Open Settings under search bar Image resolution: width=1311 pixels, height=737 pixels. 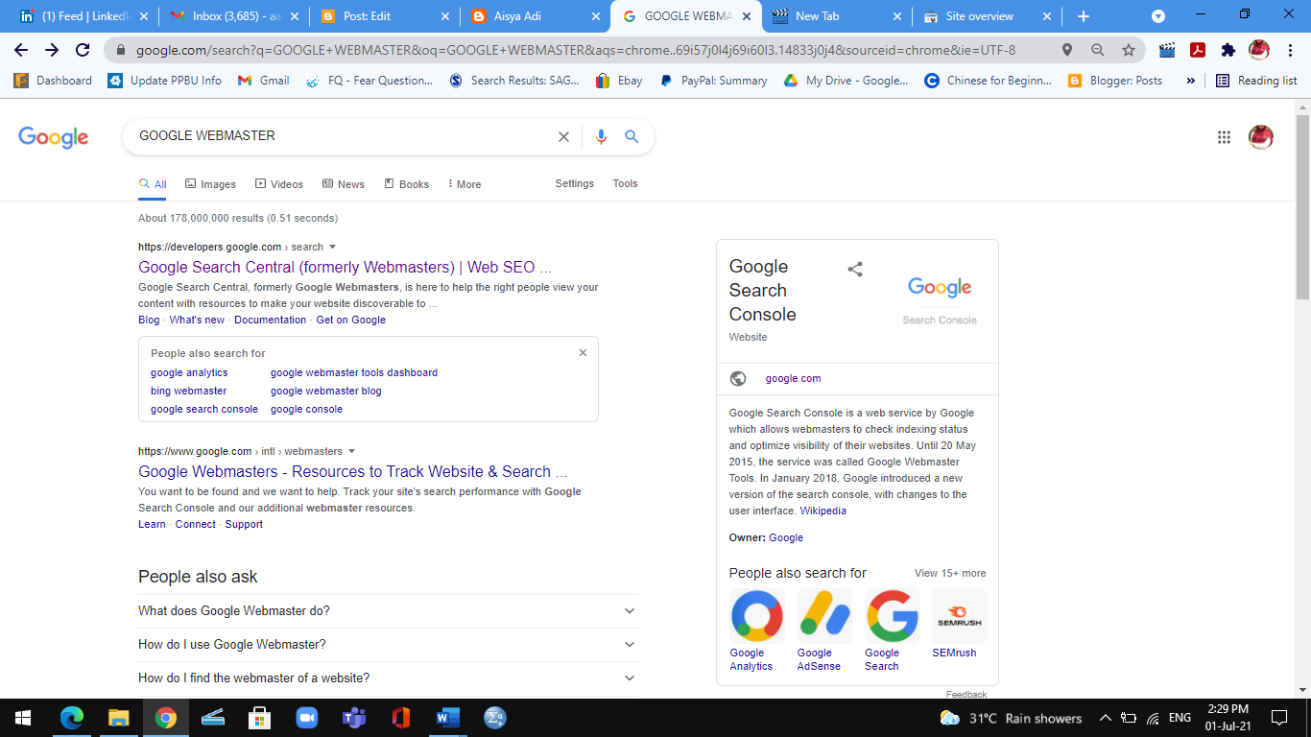tap(575, 184)
